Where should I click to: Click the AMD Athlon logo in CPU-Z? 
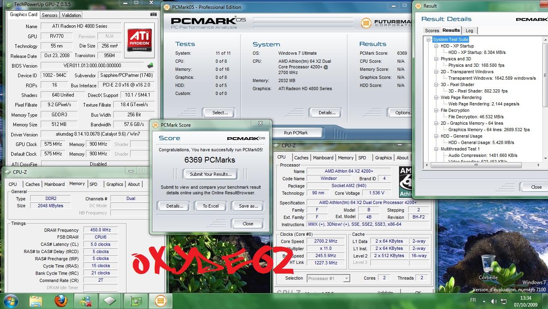[405, 182]
